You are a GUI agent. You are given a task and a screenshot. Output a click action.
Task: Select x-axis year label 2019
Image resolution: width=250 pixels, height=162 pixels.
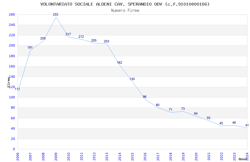coord(183,156)
